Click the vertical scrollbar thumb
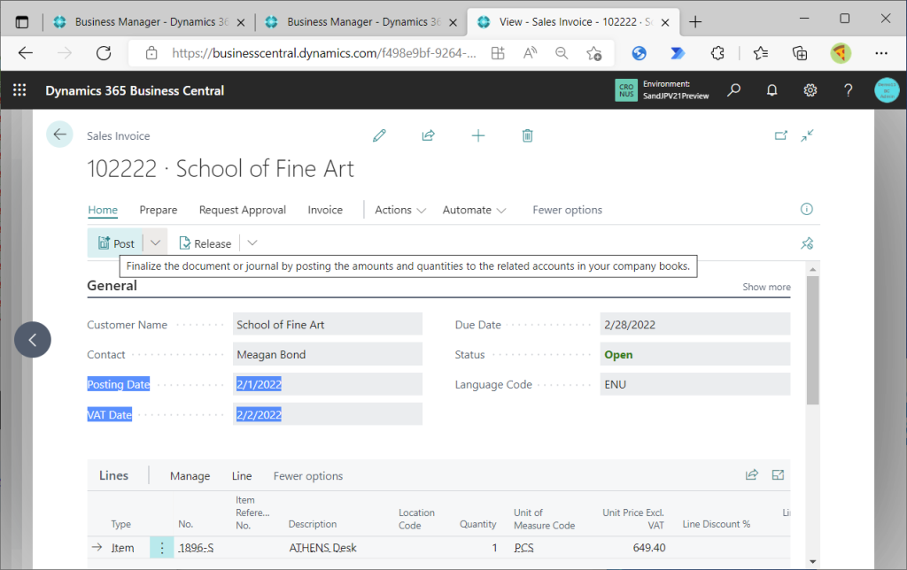Image resolution: width=907 pixels, height=570 pixels. click(x=813, y=340)
